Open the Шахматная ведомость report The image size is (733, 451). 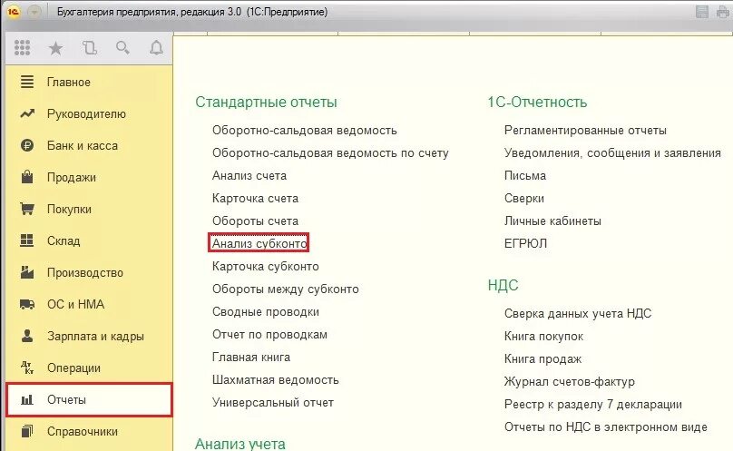276,380
